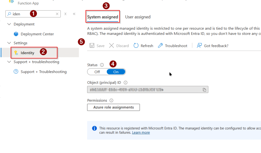Collapse Support + troubleshooting group
Image resolution: width=261 pixels, height=153 pixels.
9,62
